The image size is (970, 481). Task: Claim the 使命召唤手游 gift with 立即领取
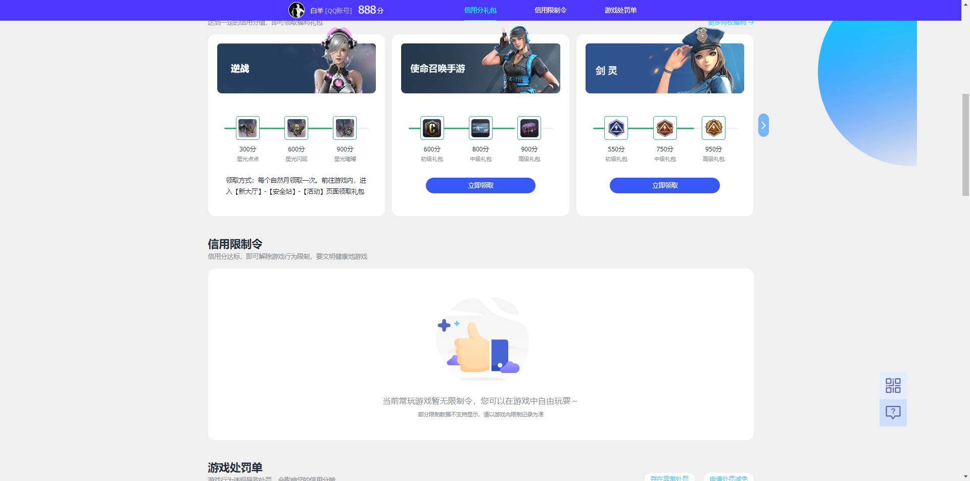coord(480,185)
